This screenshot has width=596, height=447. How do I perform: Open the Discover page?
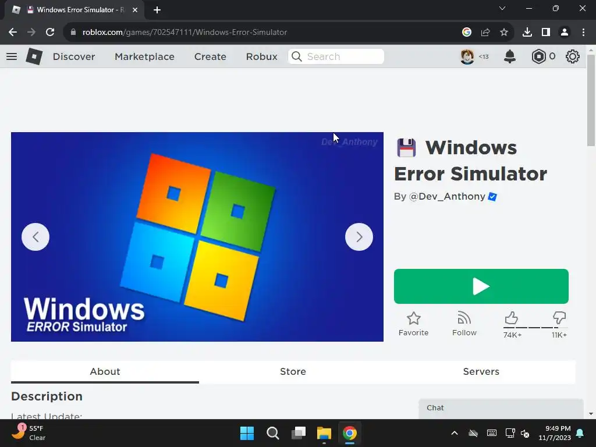coord(74,56)
